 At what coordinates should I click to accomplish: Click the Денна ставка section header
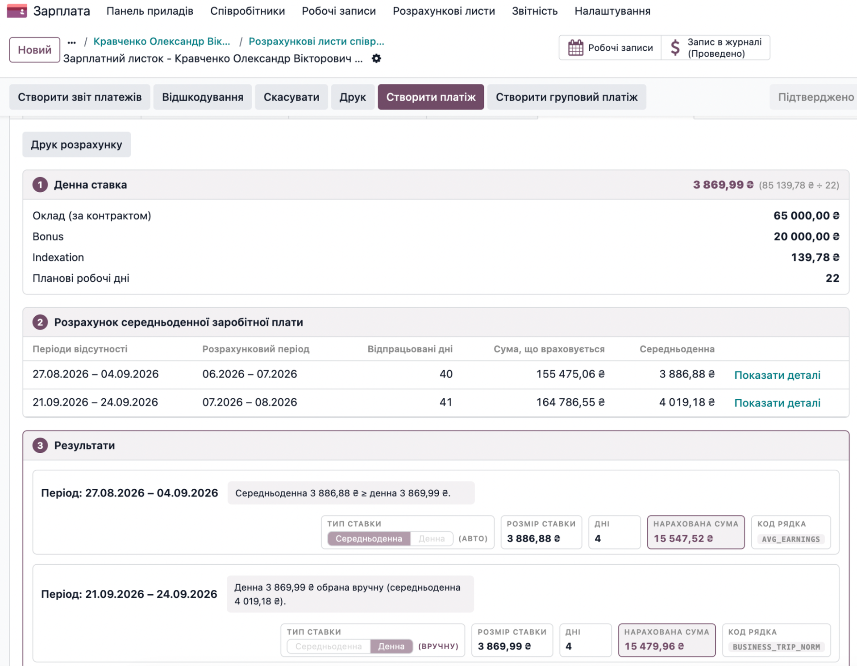pyautogui.click(x=436, y=185)
